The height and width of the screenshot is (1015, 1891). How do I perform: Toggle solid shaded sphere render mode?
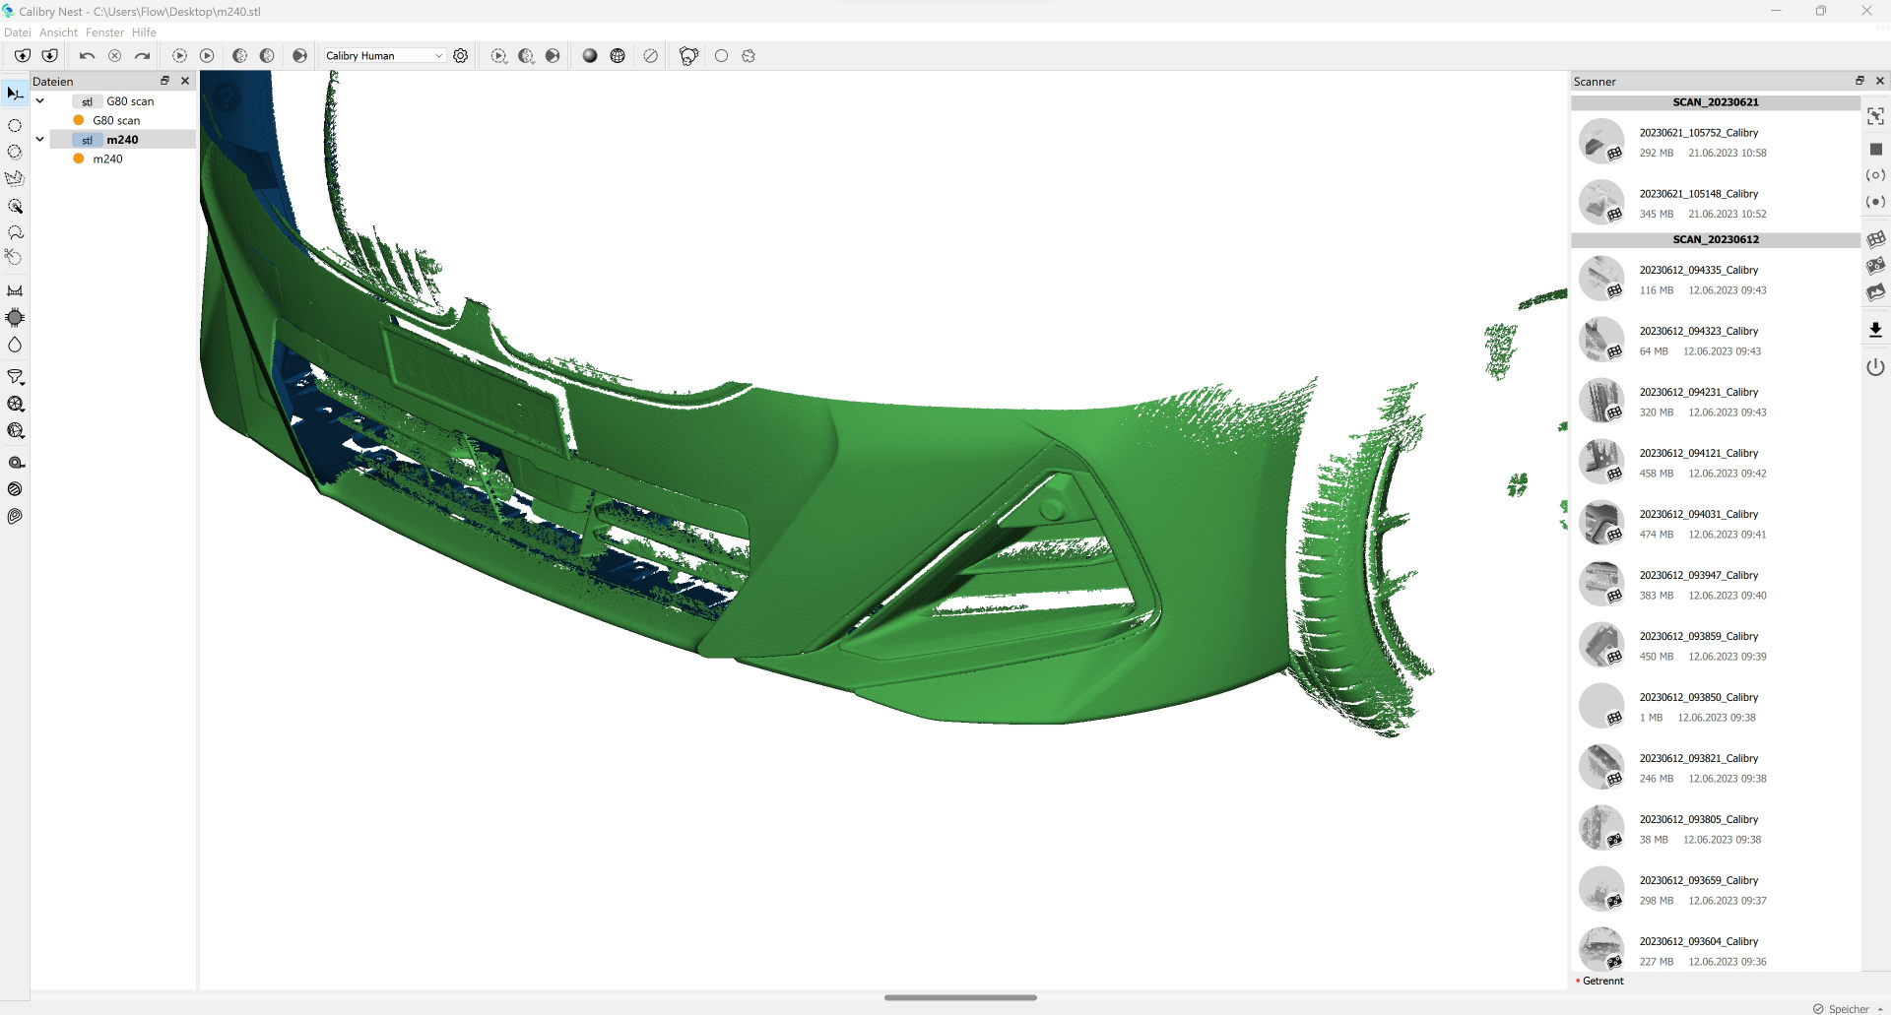tap(590, 56)
